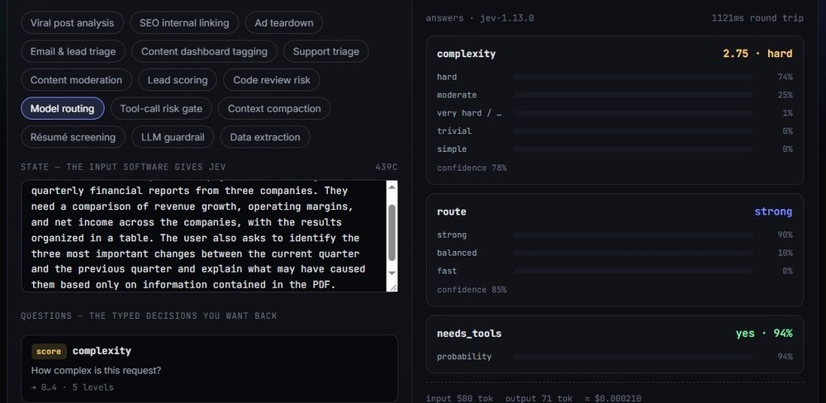Viewport: 826px width, 403px height.
Task: Pick the Email & lead triage chip
Action: click(73, 51)
